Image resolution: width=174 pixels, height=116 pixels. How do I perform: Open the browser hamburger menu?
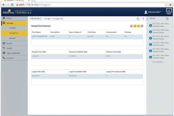pos(170,5)
